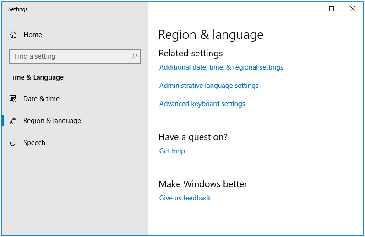Click the Give us feedback link
Screen dimensions: 365x237
185,198
